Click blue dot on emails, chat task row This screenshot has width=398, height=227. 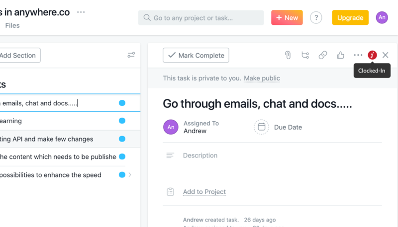[x=122, y=103]
